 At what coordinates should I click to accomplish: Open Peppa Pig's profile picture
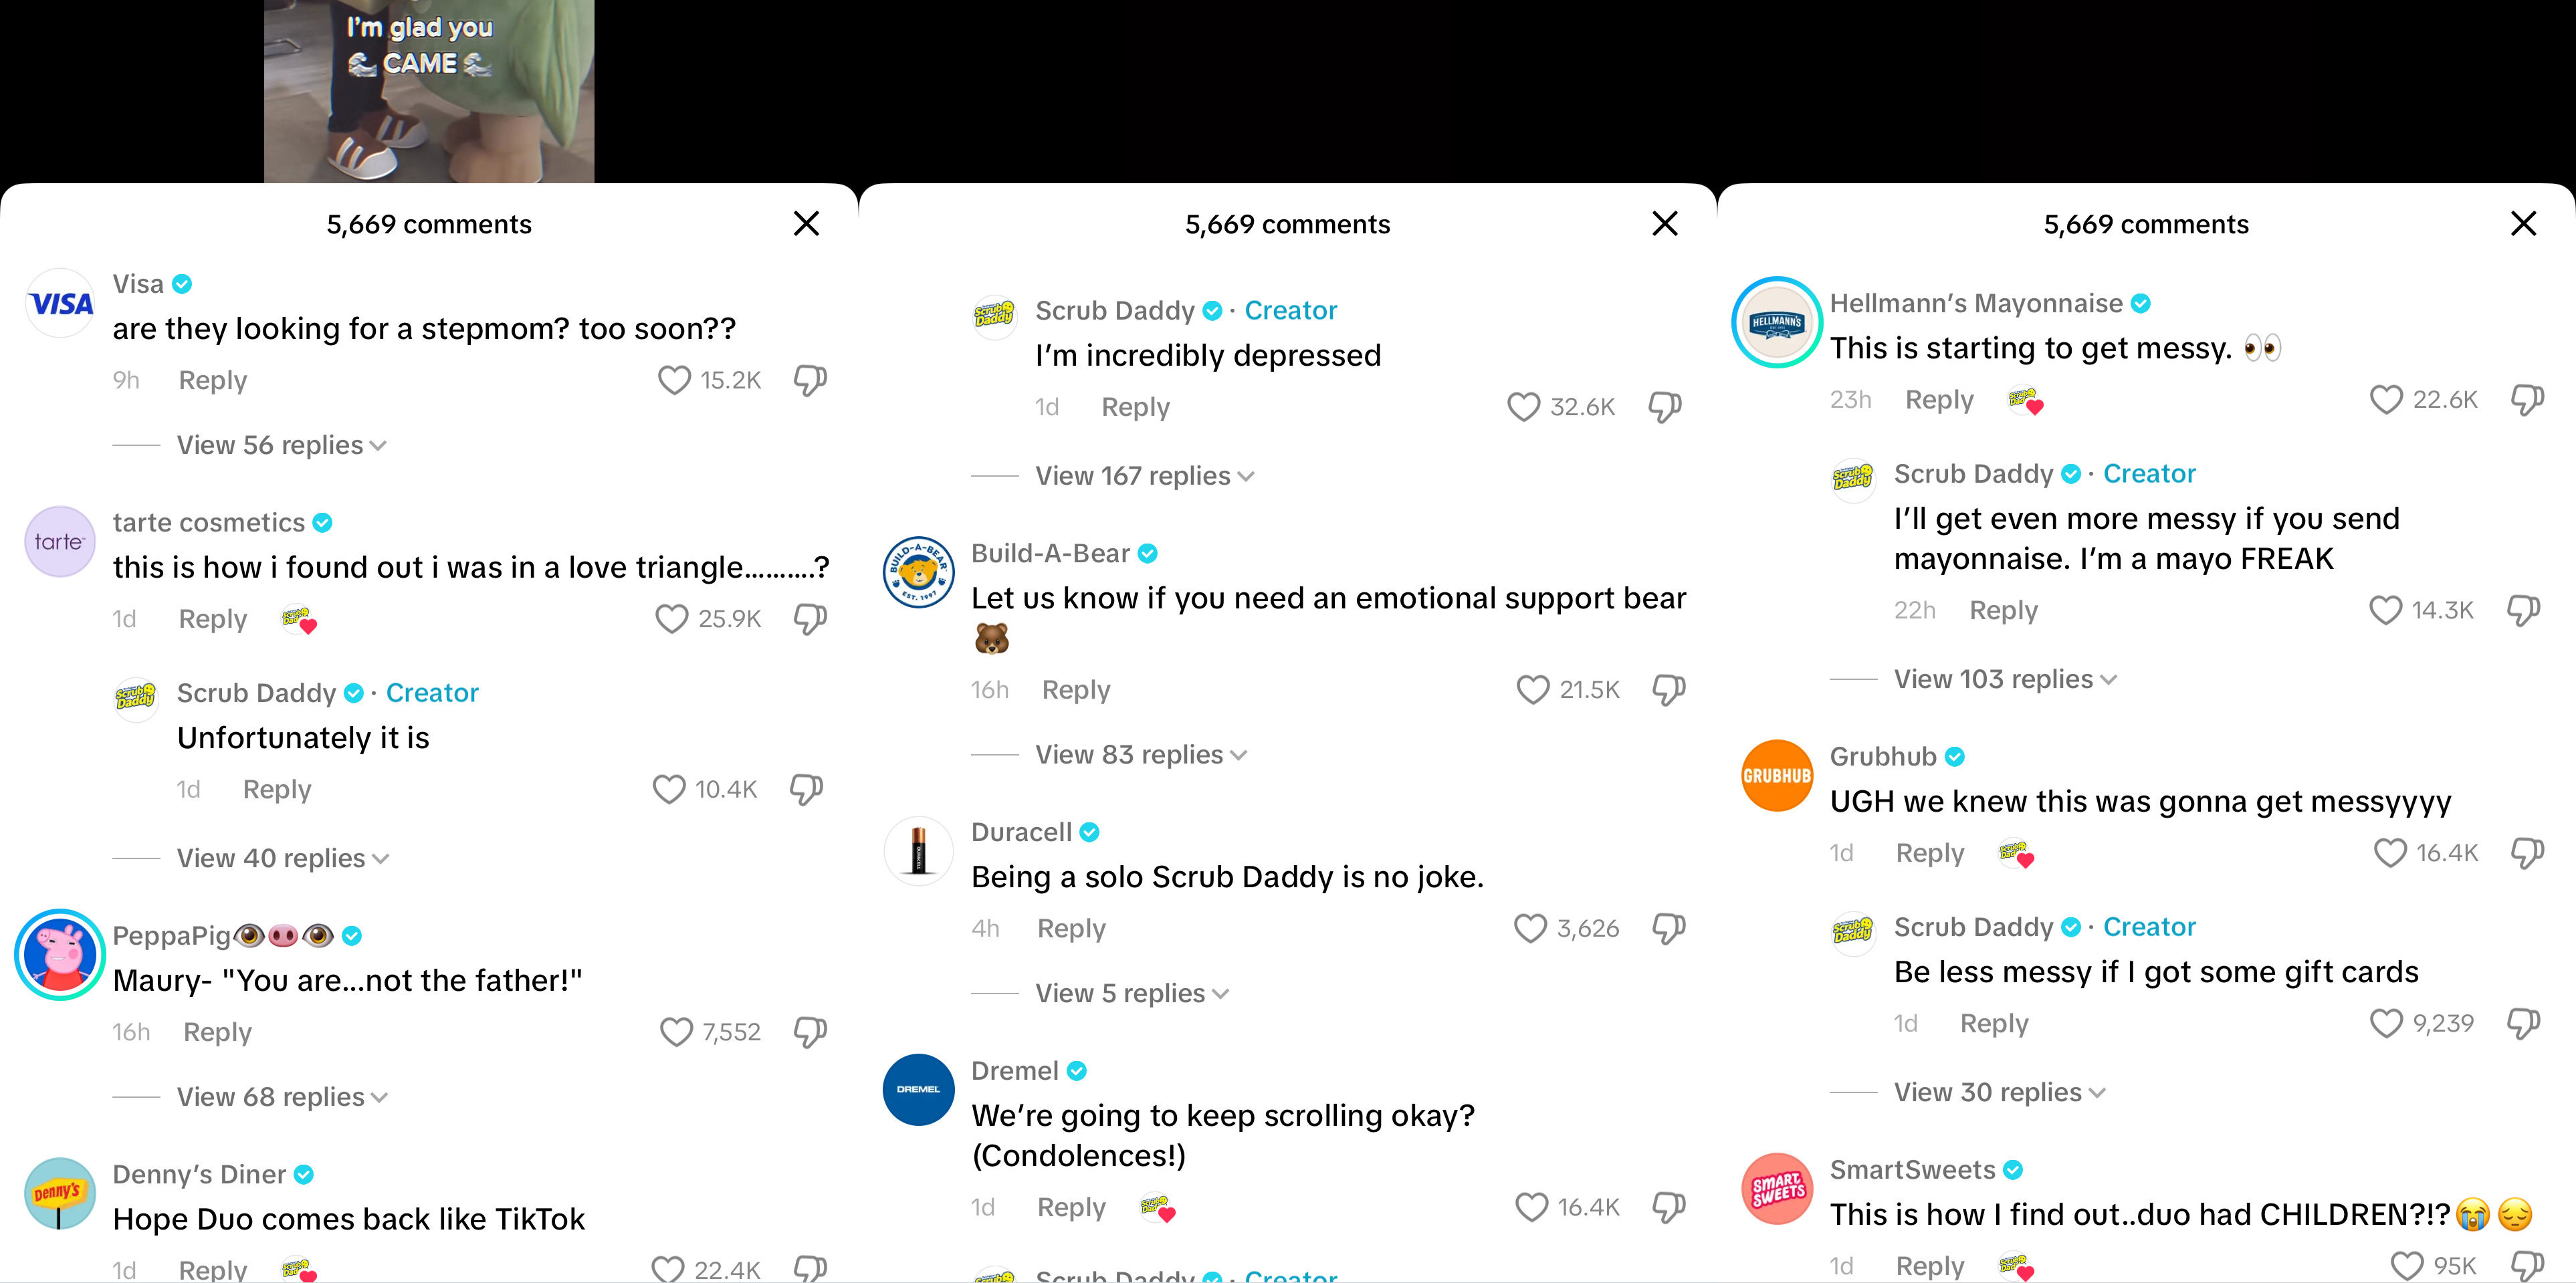[x=60, y=955]
